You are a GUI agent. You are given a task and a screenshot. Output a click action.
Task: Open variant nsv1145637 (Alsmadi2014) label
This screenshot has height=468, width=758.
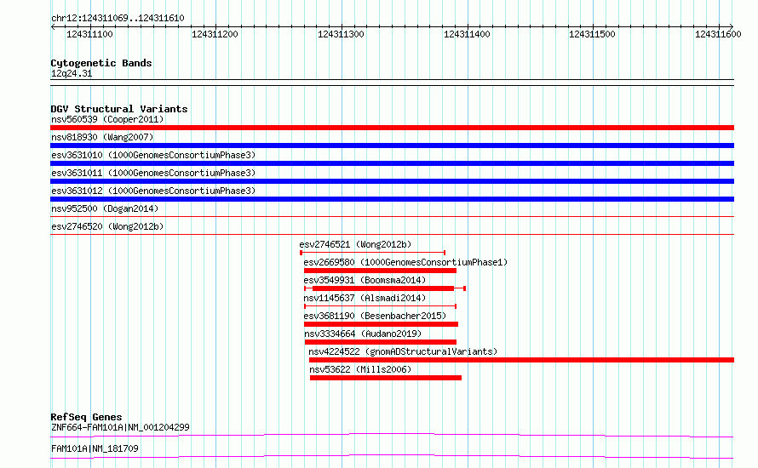coord(365,298)
